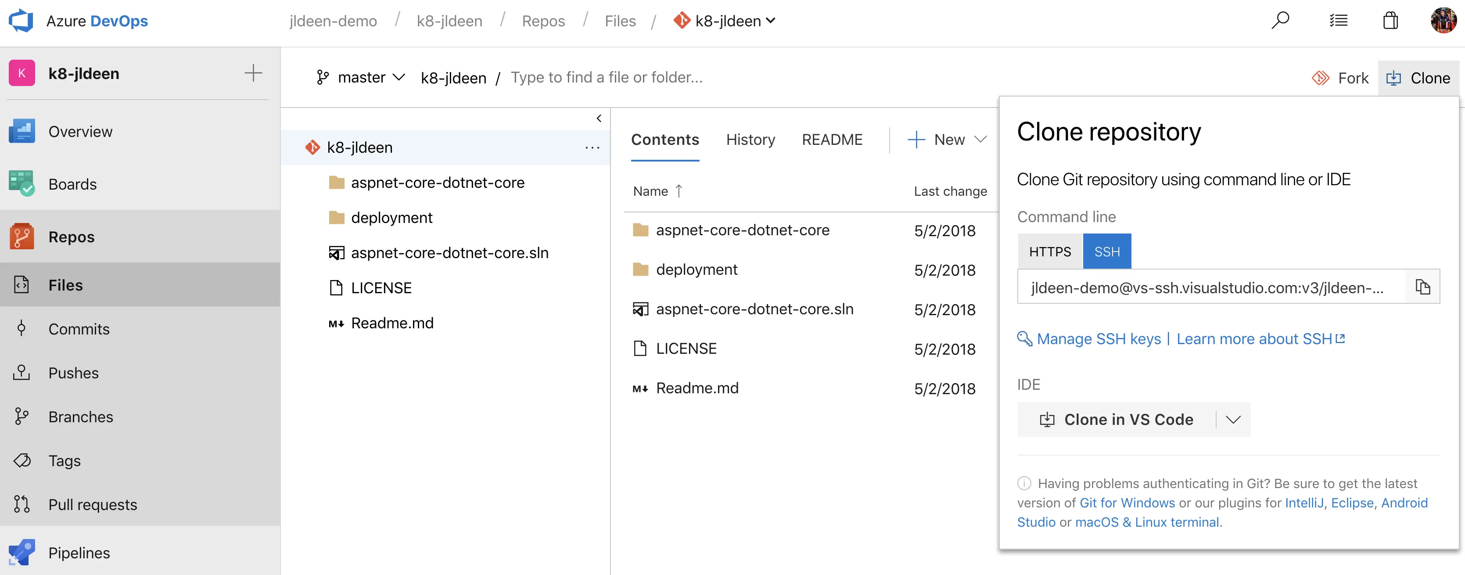Sort by Last change column header
The image size is (1465, 575).
(950, 191)
